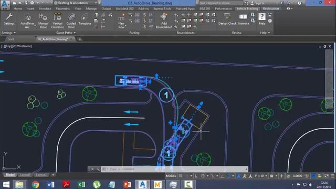336x189 pixels.
Task: Open Vehicle Tracking Settings wrench tool
Action: click(x=9, y=19)
